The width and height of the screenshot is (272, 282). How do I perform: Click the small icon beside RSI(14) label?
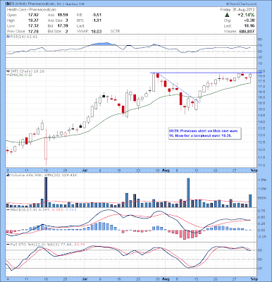tap(7, 37)
